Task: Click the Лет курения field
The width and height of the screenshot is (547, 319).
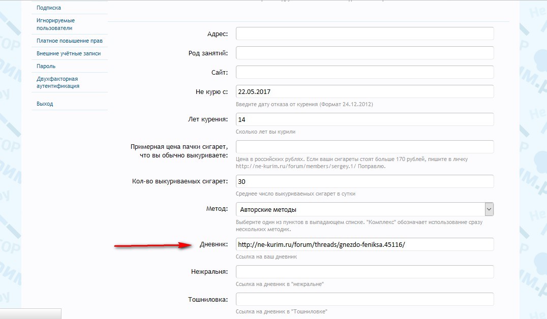Action: click(364, 119)
